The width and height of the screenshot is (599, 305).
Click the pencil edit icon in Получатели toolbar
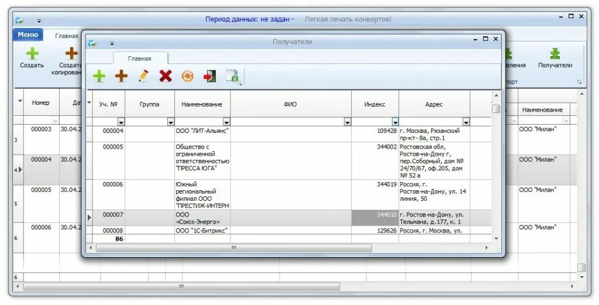pos(144,76)
